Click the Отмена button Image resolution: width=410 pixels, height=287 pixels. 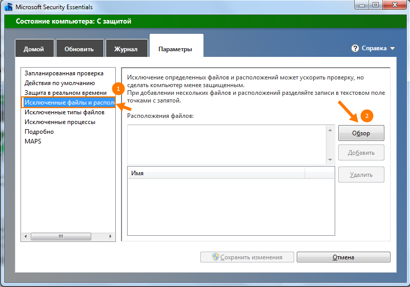pos(343,257)
